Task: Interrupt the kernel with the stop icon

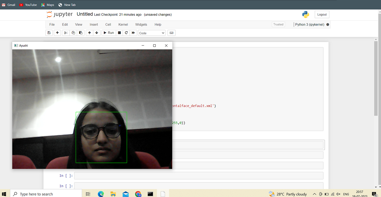Action: tap(119, 33)
